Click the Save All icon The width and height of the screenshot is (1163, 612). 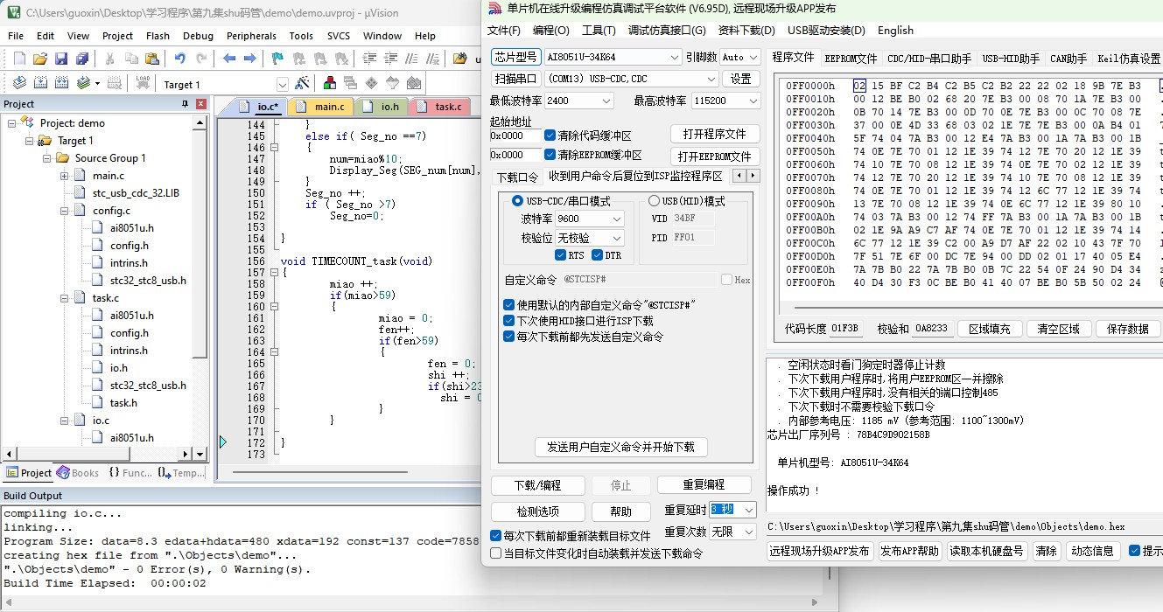click(x=82, y=59)
